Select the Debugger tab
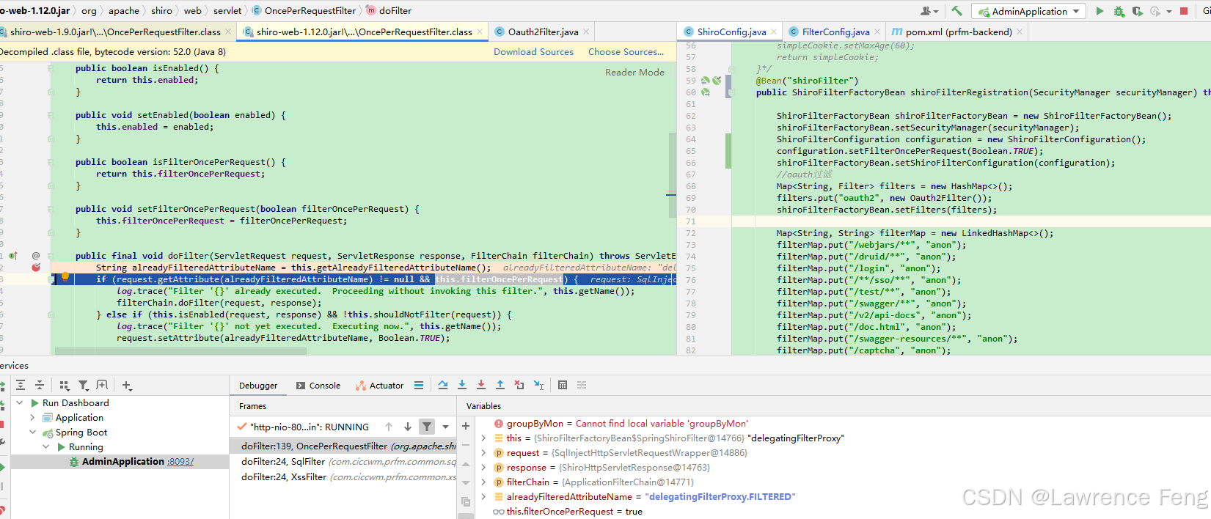This screenshot has width=1211, height=519. tap(258, 386)
